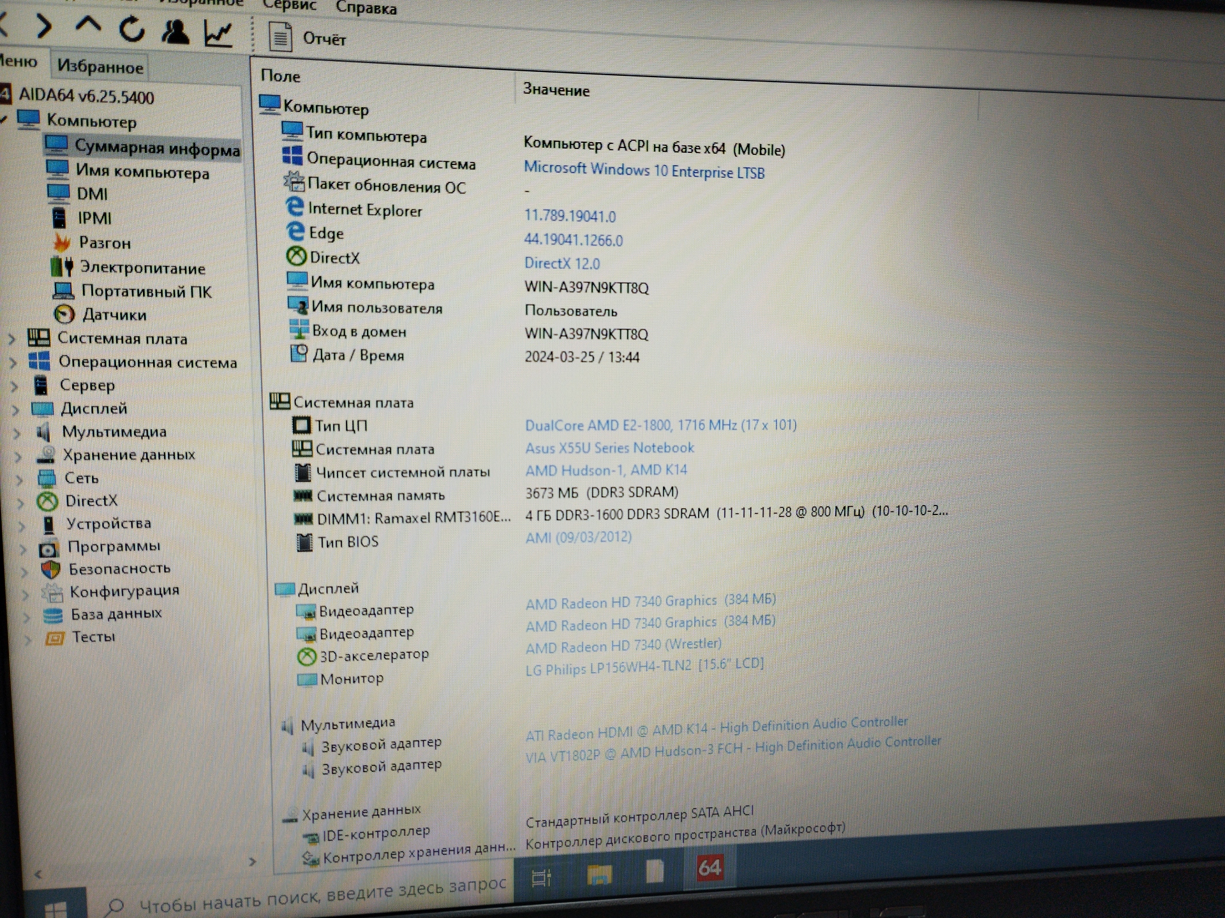The image size is (1225, 918).
Task: Expand the DirectX tree node
Action: point(20,502)
